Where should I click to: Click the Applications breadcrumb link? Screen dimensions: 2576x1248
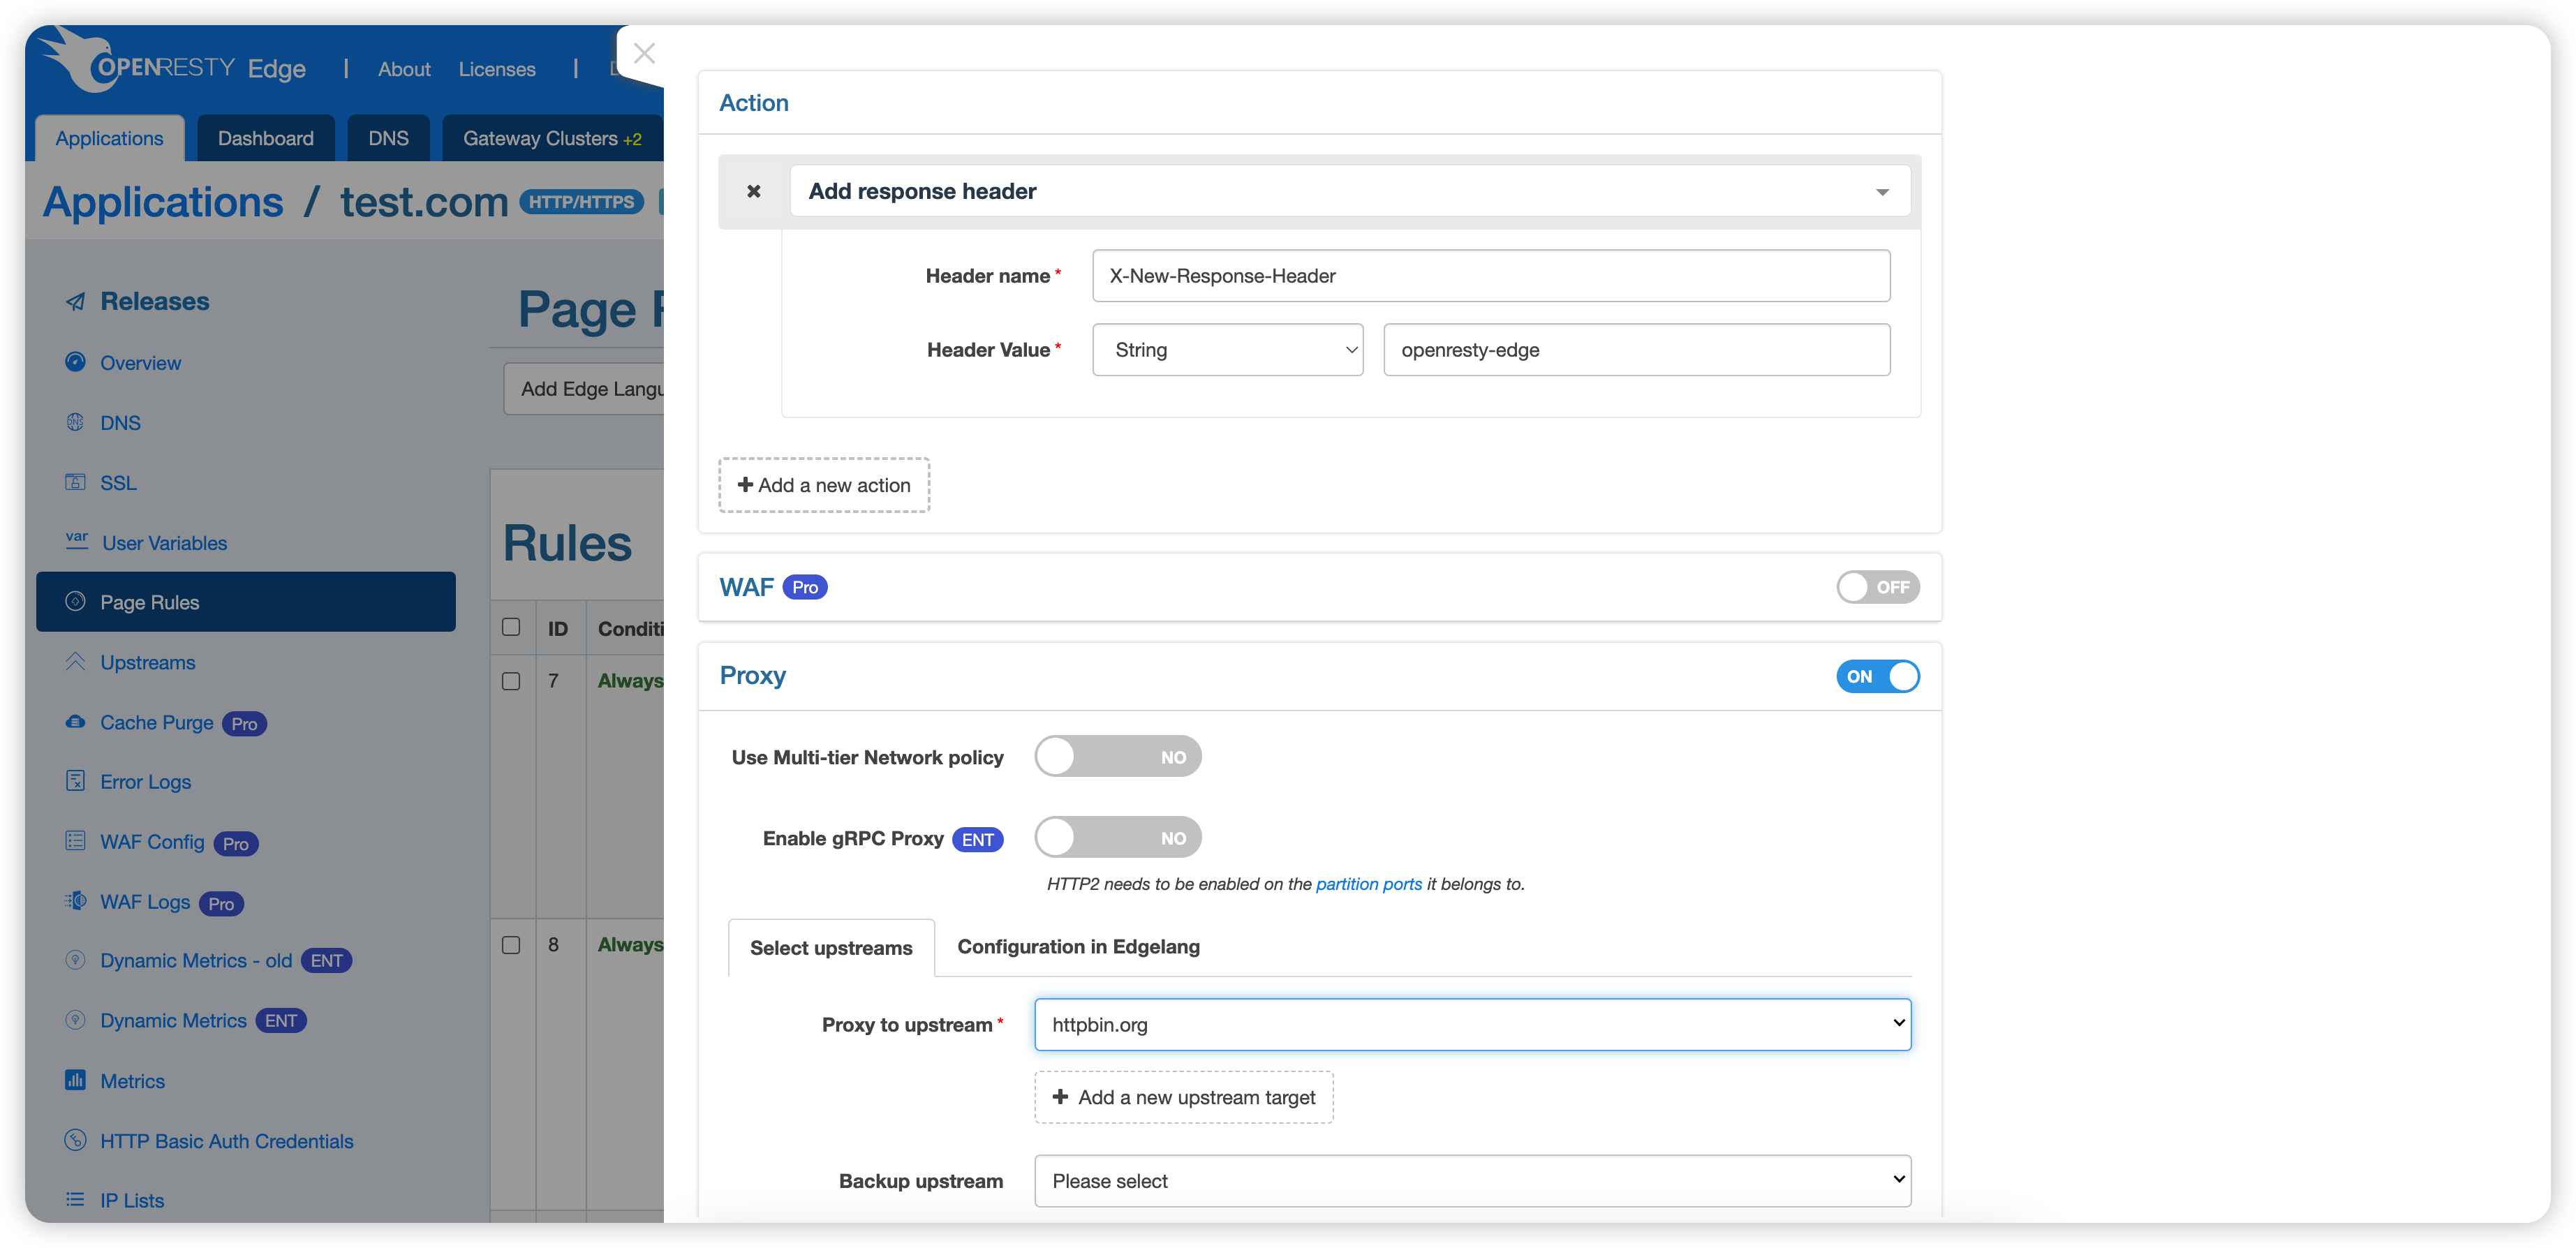pos(164,202)
